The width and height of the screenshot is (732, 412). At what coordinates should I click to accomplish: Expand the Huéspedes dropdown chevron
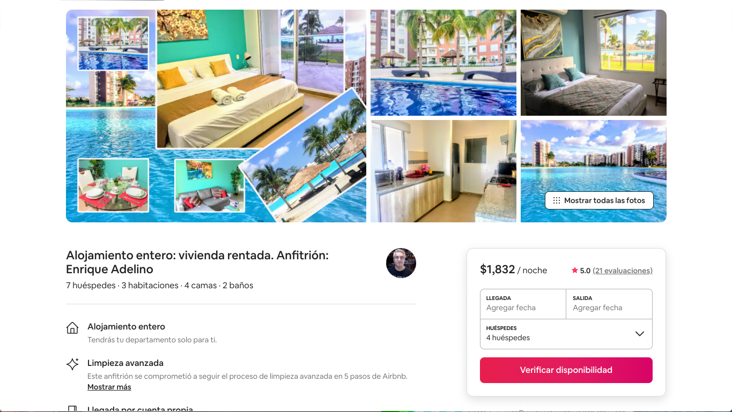[639, 334]
